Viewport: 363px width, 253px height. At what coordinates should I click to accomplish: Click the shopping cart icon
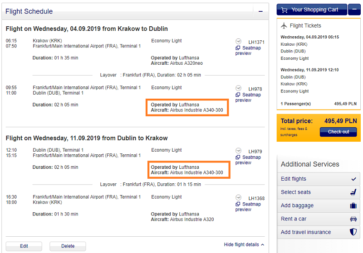(x=285, y=10)
